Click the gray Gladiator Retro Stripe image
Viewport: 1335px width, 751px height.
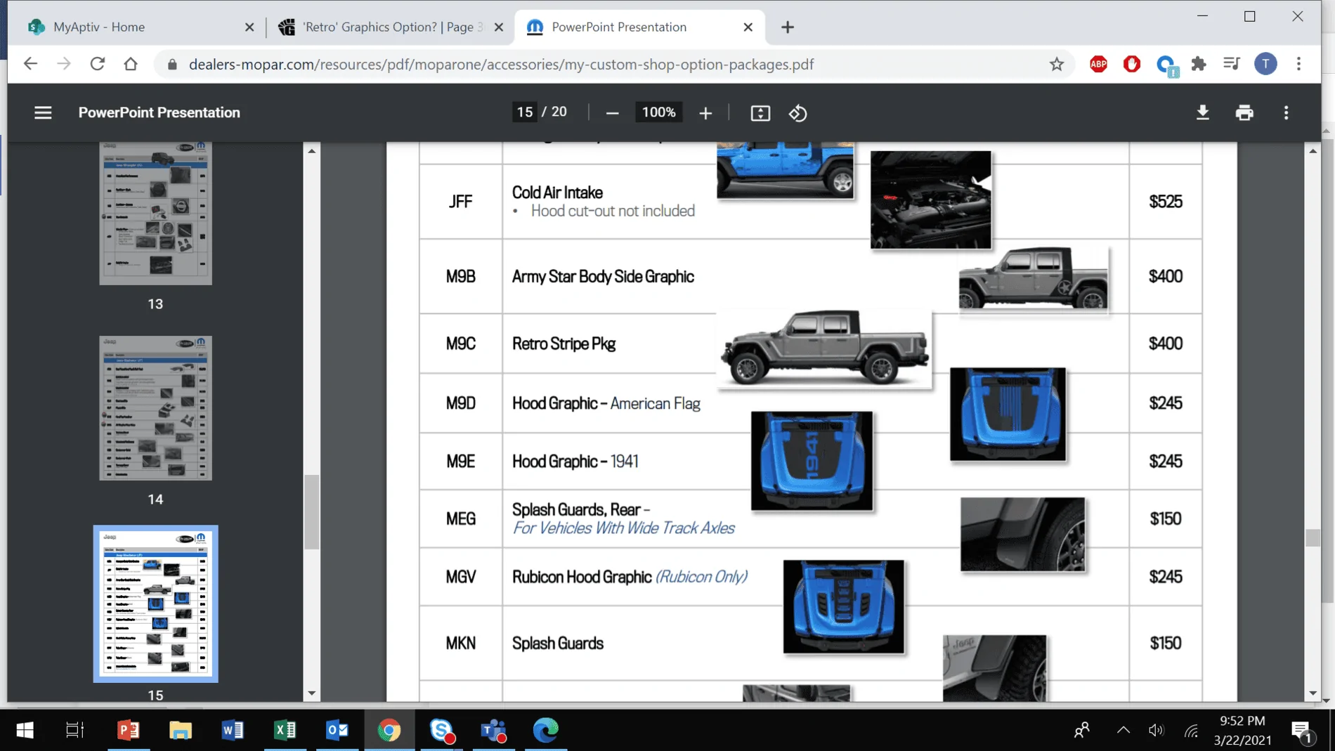[x=823, y=348]
